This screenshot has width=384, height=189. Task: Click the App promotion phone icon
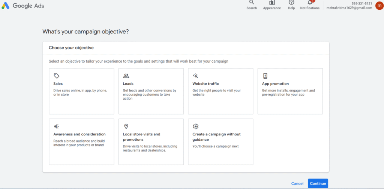coord(265,76)
